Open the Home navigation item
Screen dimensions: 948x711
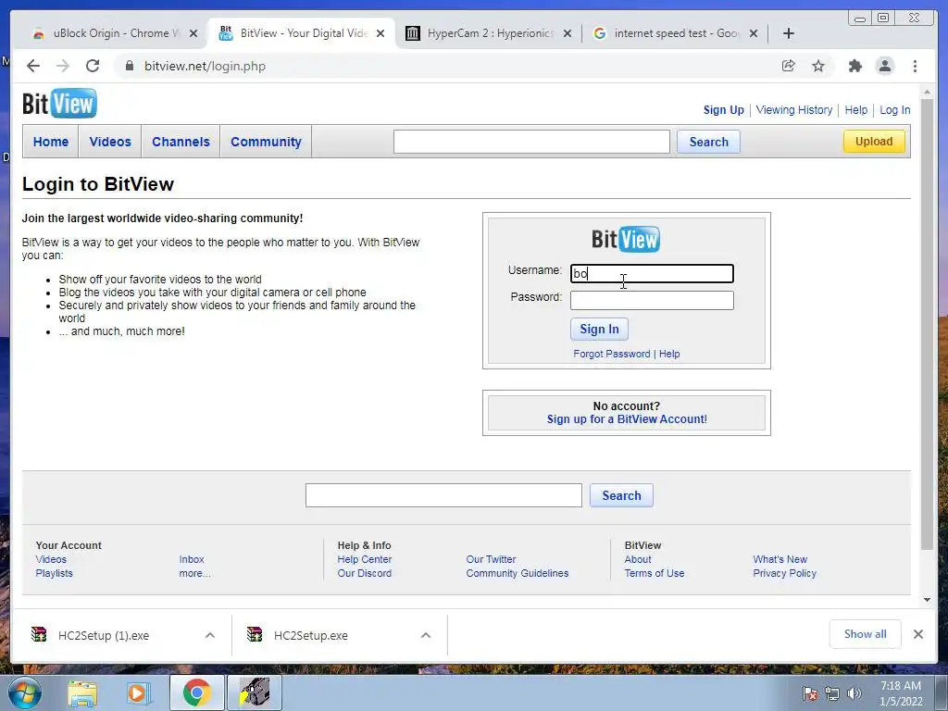tap(51, 142)
